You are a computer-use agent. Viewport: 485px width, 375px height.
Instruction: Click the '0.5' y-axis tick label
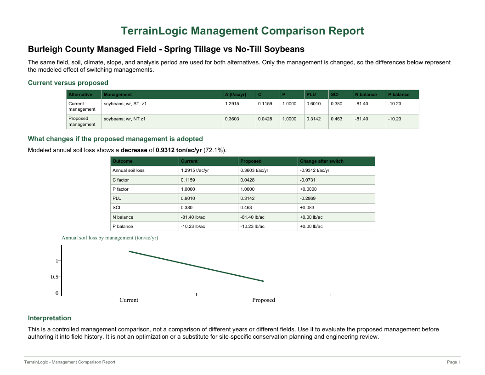click(54, 277)
